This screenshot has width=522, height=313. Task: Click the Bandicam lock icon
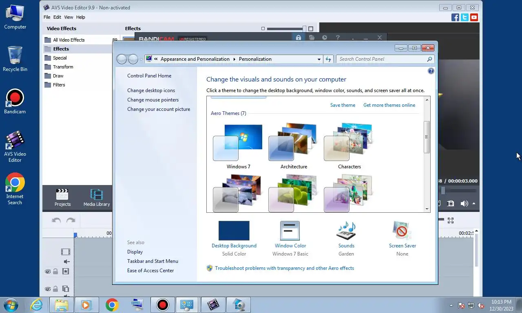point(299,38)
